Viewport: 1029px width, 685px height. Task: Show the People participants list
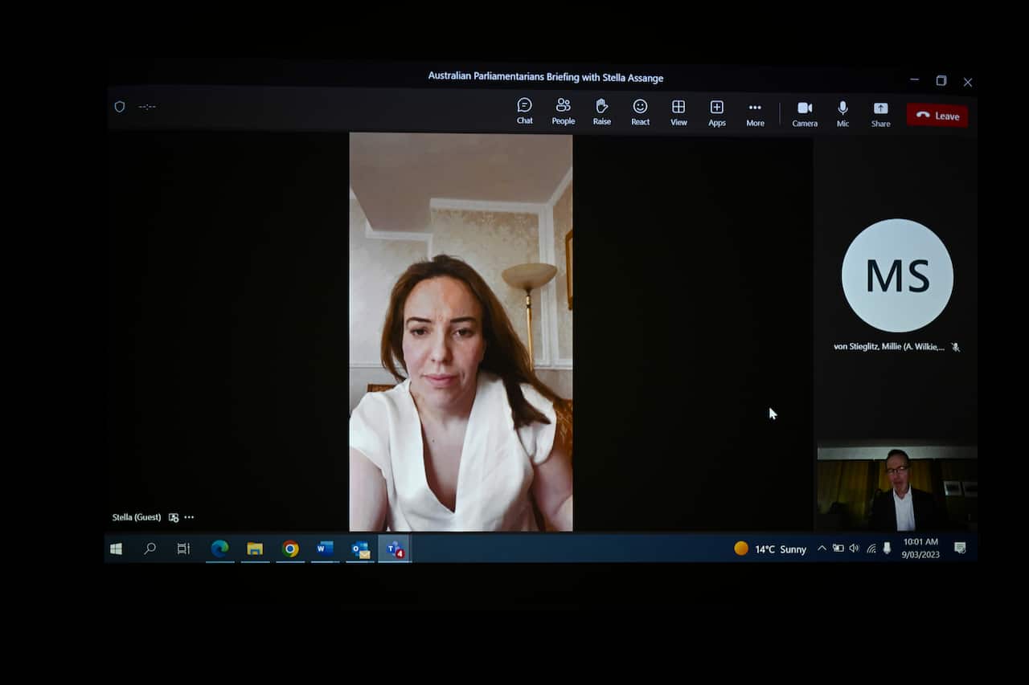(563, 111)
